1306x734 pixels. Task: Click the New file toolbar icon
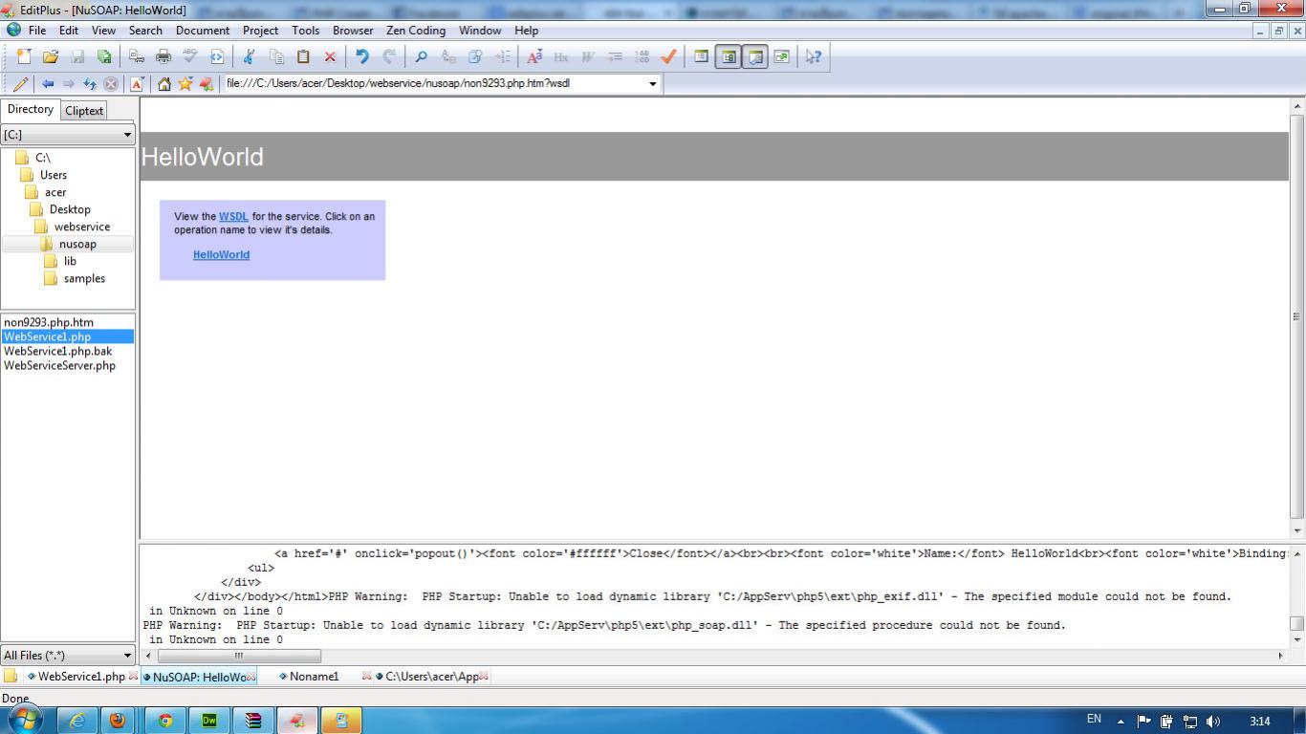pos(24,56)
